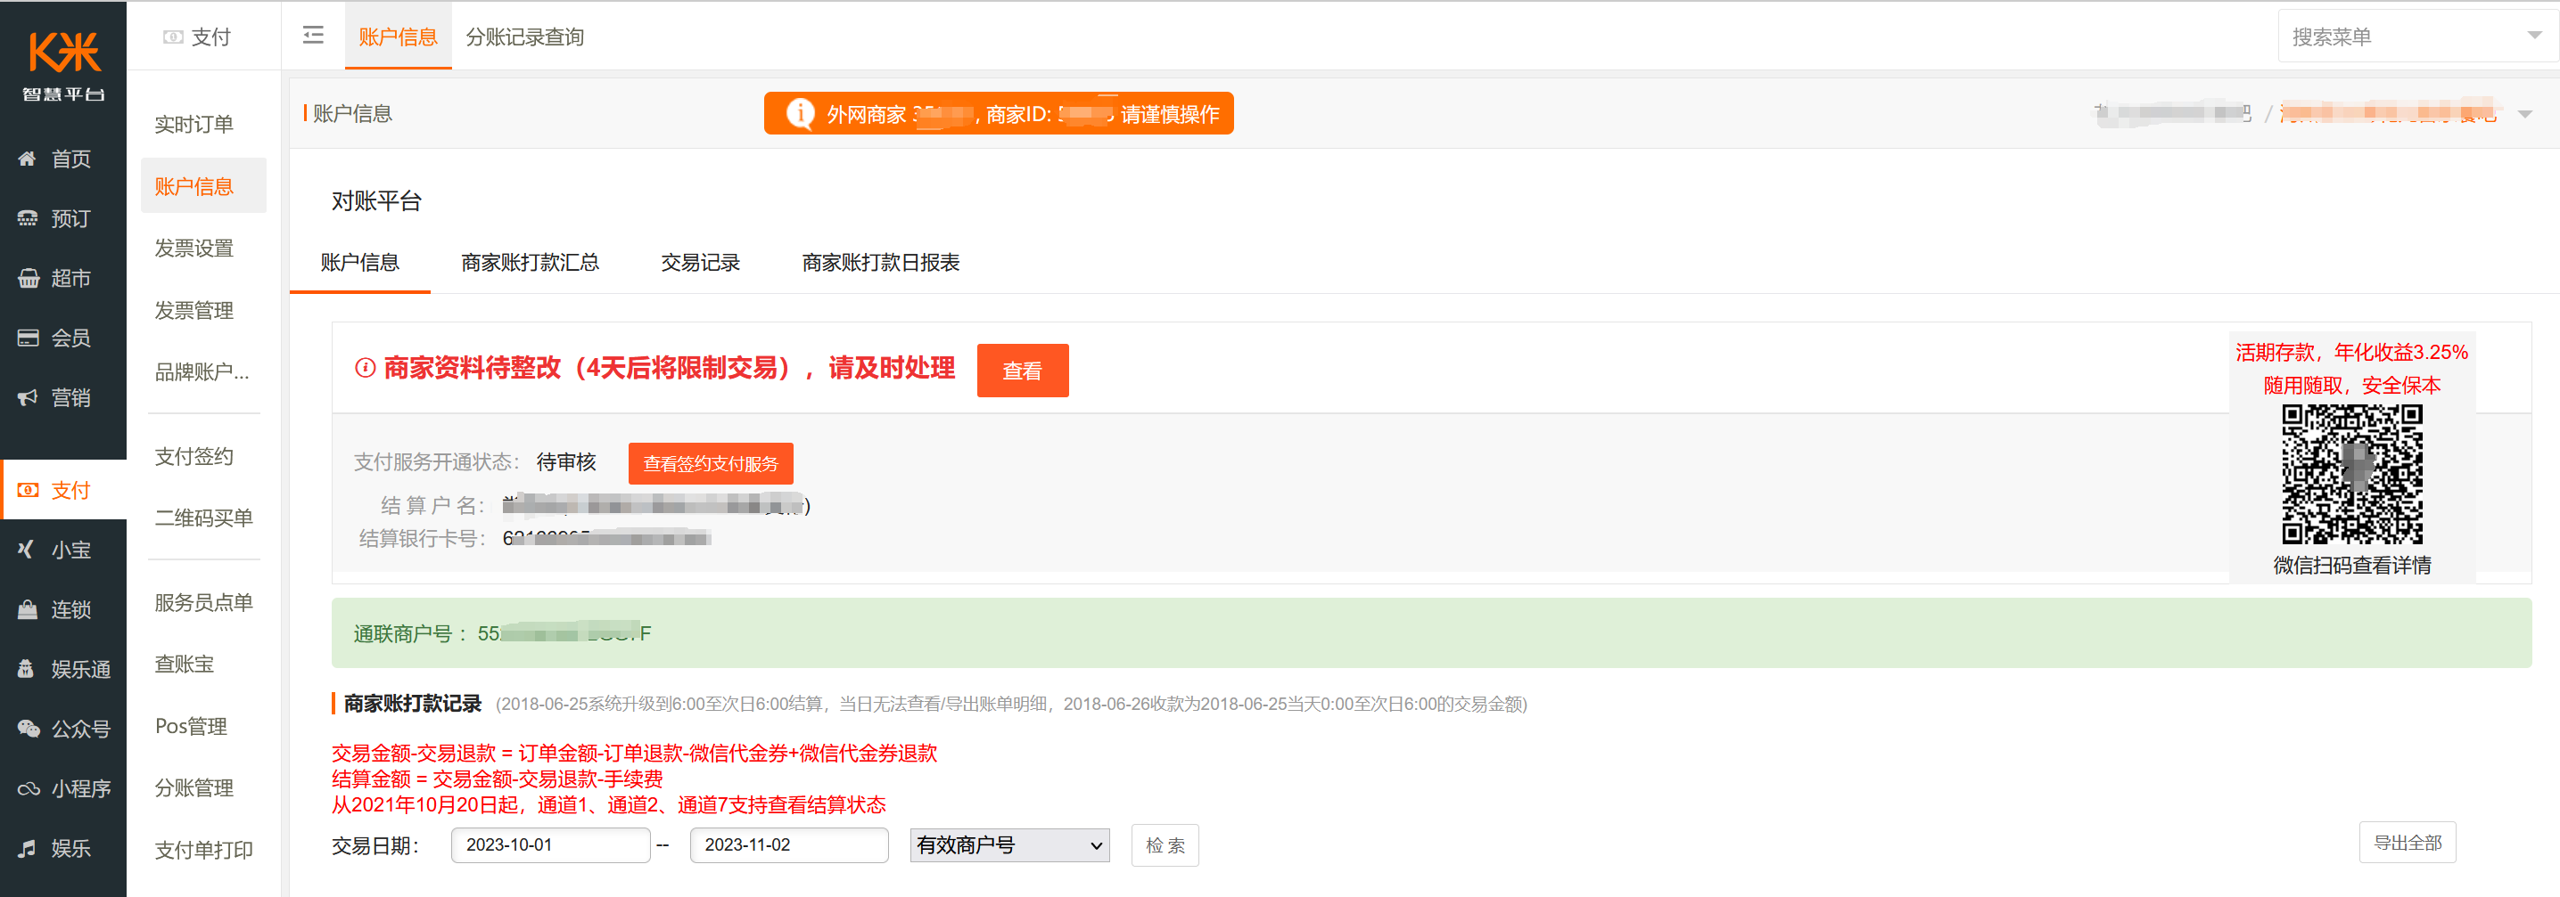Open 发票管理 submenu item

pos(193,311)
